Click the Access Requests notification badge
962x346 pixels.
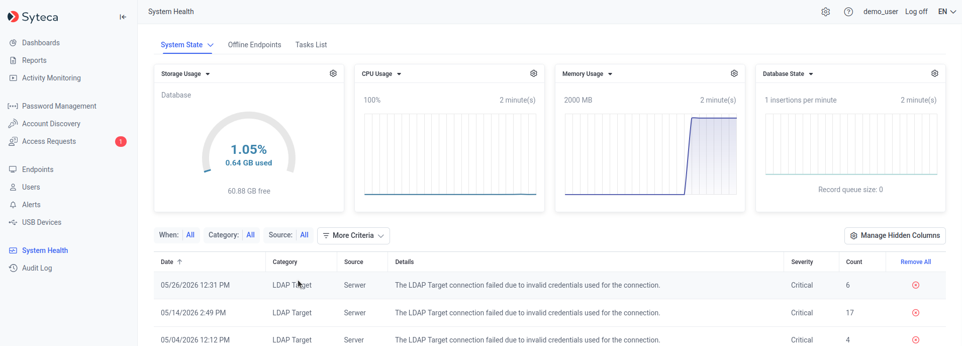[x=121, y=142]
